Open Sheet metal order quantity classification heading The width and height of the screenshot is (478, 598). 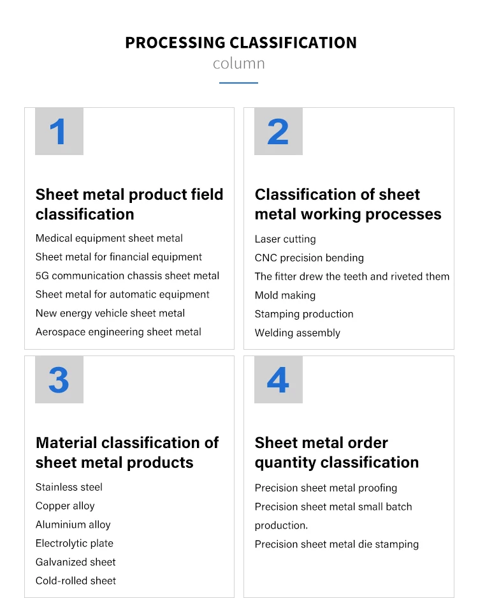coord(337,452)
